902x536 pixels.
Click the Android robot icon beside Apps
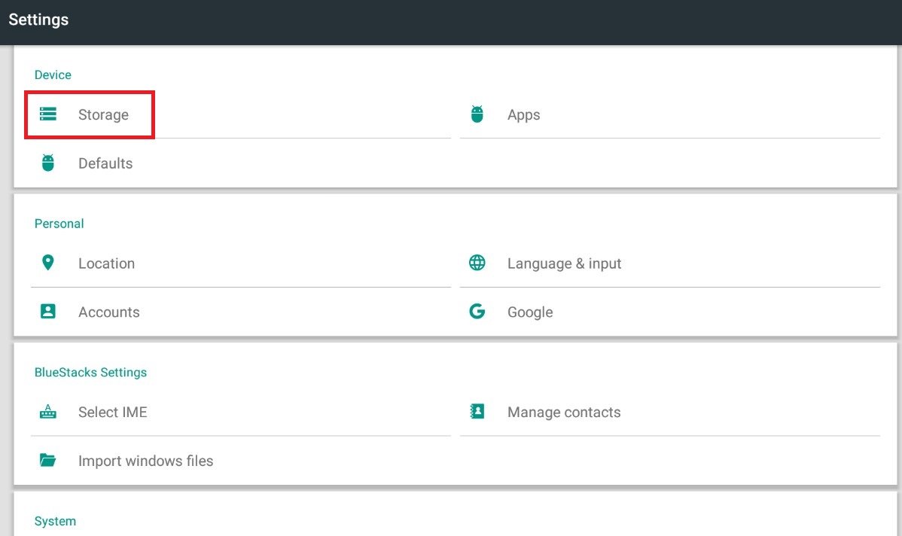477,114
